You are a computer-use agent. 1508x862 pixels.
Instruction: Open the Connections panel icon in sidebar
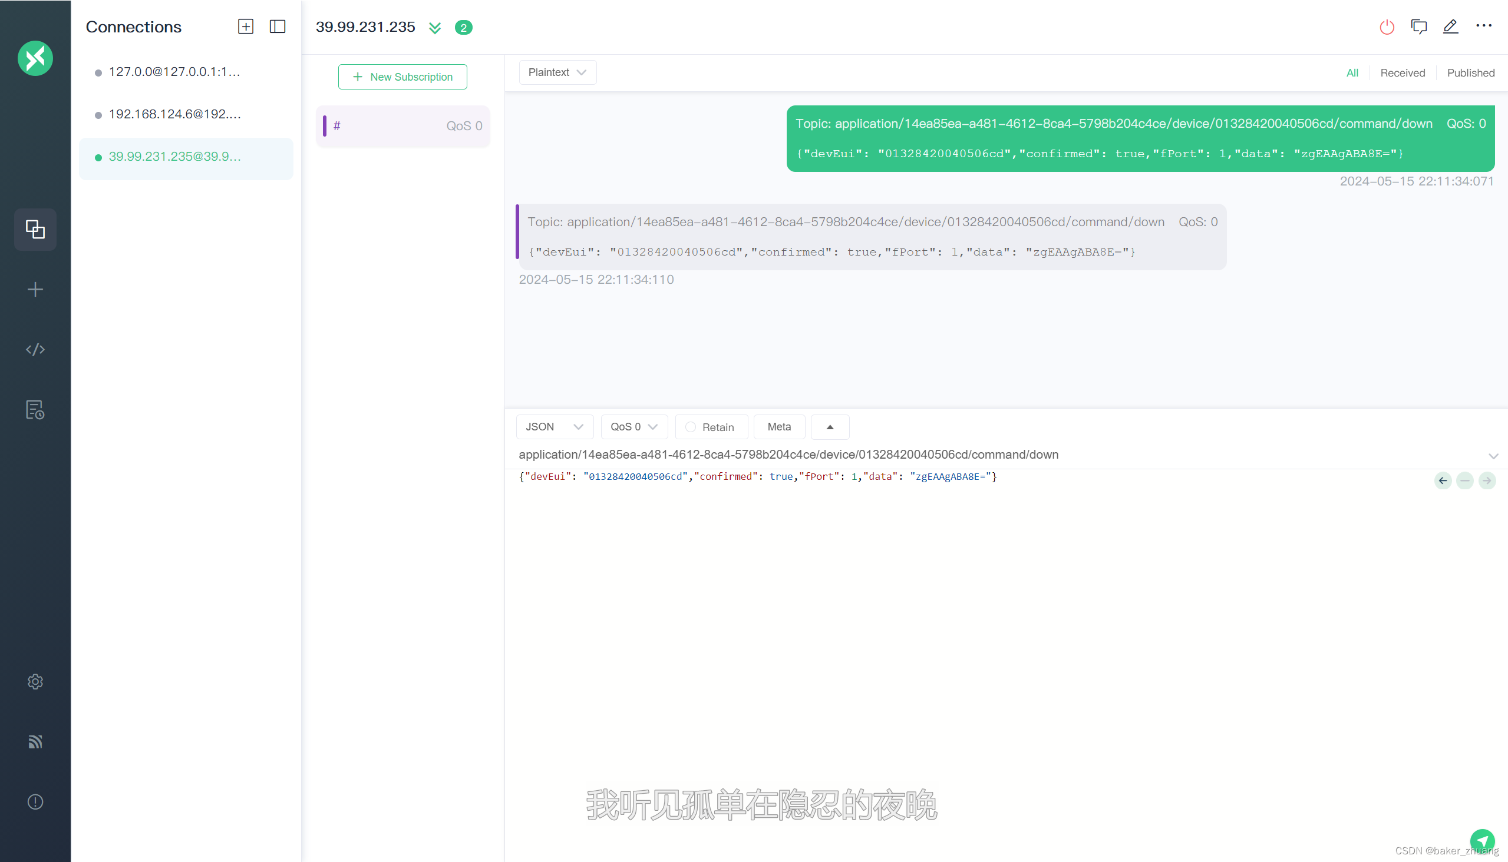point(35,230)
